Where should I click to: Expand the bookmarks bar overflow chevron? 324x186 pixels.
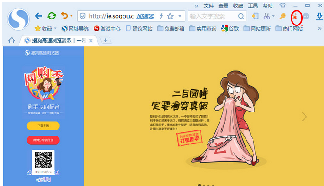319,28
